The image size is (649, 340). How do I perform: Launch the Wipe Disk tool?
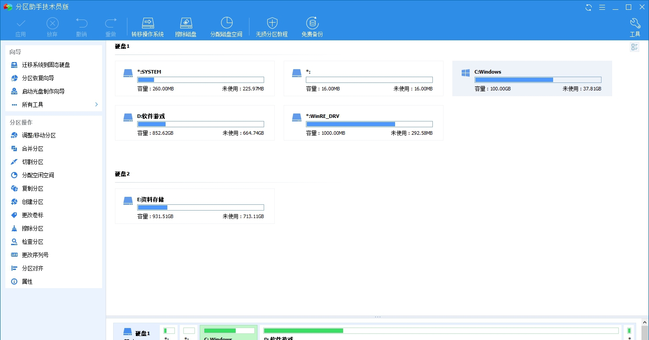tap(186, 26)
